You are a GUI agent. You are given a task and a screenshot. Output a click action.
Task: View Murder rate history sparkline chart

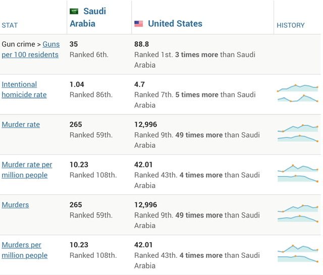(x=298, y=134)
